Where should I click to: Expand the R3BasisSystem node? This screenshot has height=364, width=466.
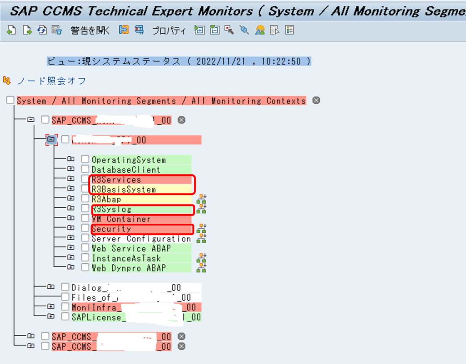[x=71, y=189]
